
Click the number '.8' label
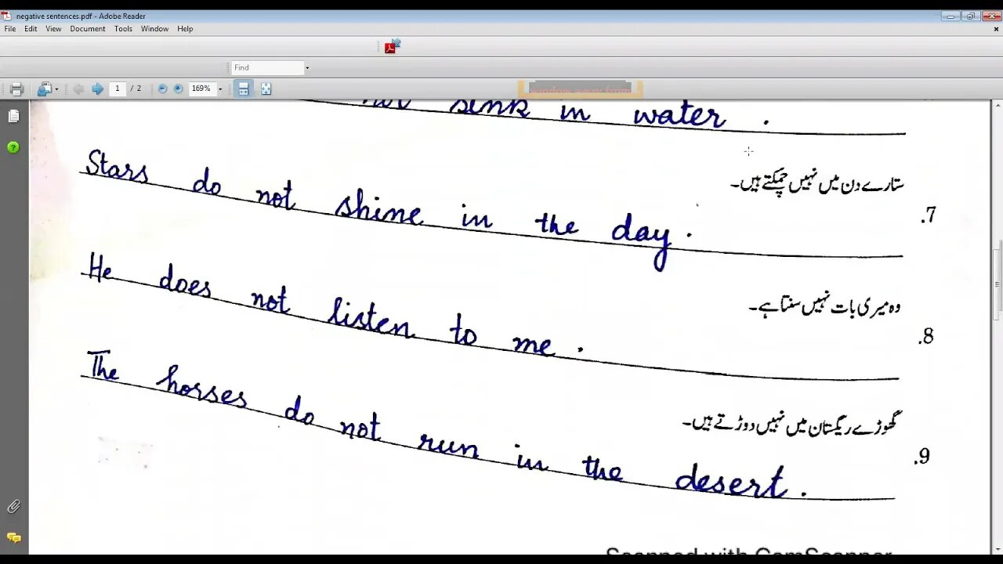pyautogui.click(x=926, y=336)
